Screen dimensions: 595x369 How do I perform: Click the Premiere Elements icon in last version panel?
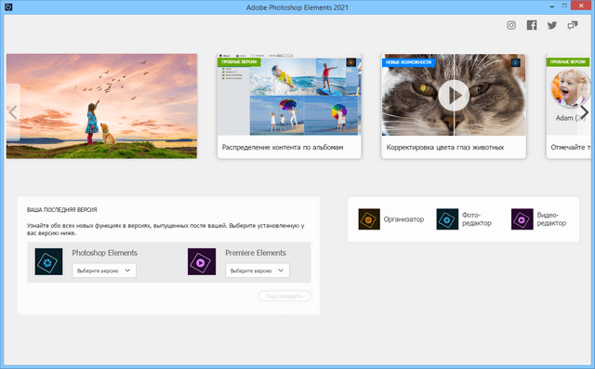pyautogui.click(x=202, y=262)
